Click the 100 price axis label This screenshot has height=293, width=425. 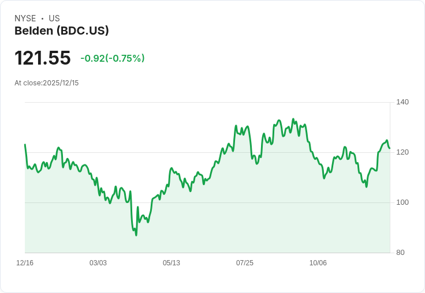point(402,202)
